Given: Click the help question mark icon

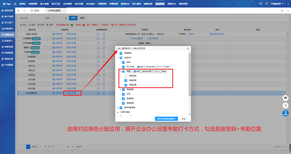Looking at the screenshot, I should [x=285, y=106].
